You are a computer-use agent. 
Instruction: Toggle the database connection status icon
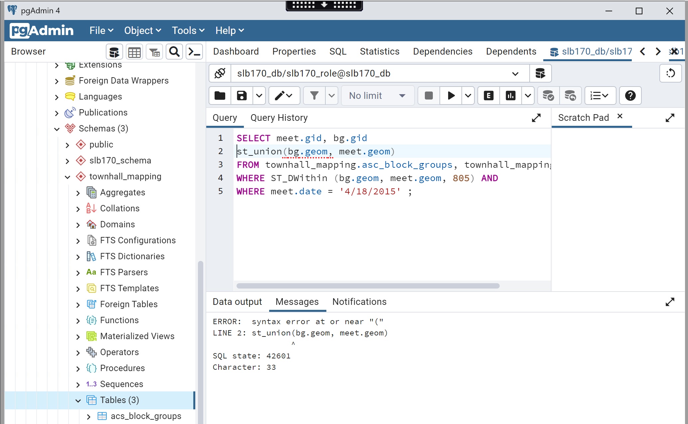pos(220,73)
